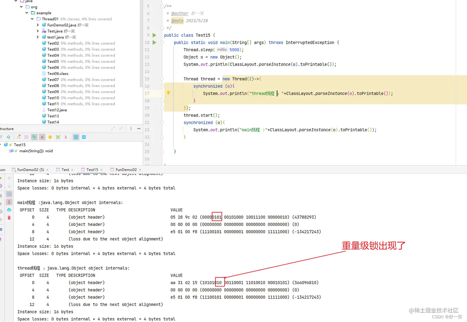This screenshot has height=322, width=467.
Task: Expand the FunDemo02.java tree node
Action: pyautogui.click(x=38, y=25)
